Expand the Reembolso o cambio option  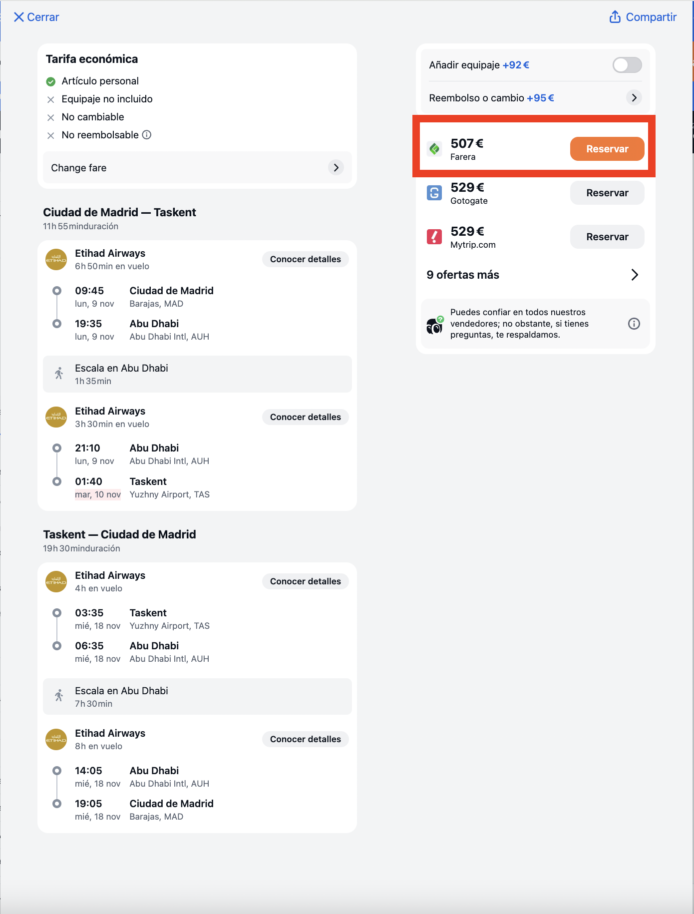click(634, 98)
